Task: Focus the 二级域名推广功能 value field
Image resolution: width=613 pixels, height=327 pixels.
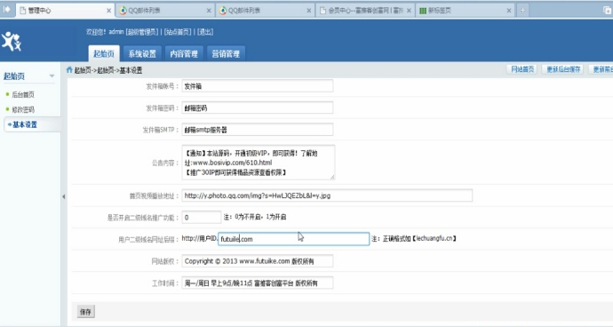Action: [x=202, y=217]
